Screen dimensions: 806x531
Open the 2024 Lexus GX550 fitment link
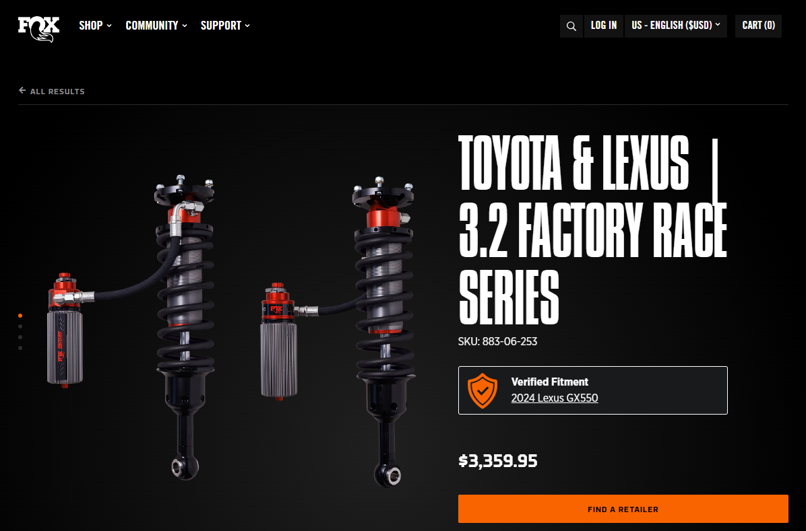tap(554, 398)
